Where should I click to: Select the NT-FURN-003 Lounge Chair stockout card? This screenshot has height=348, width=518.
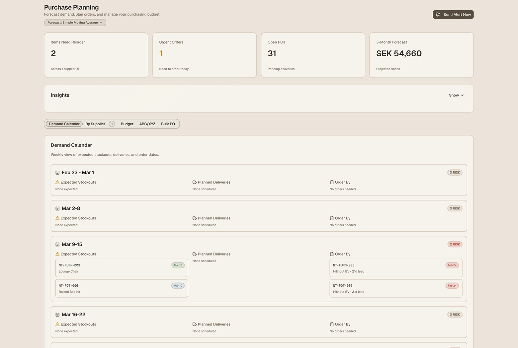(x=122, y=268)
